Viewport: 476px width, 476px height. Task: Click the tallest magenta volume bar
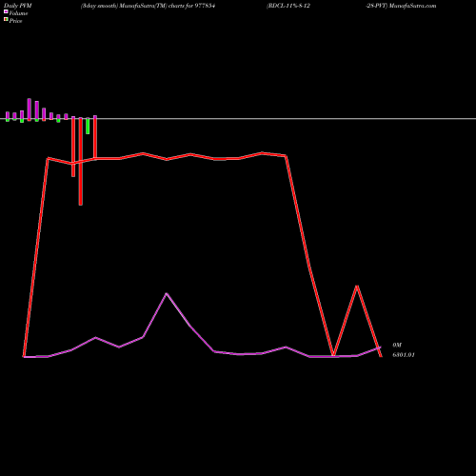click(x=30, y=109)
